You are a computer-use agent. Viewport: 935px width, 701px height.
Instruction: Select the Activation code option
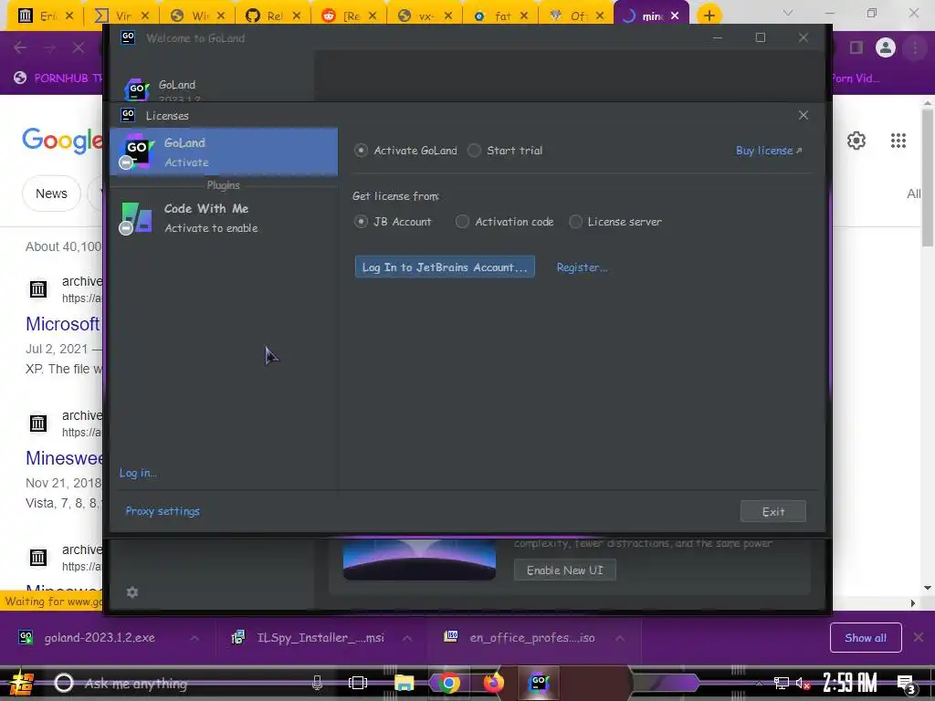point(504,222)
